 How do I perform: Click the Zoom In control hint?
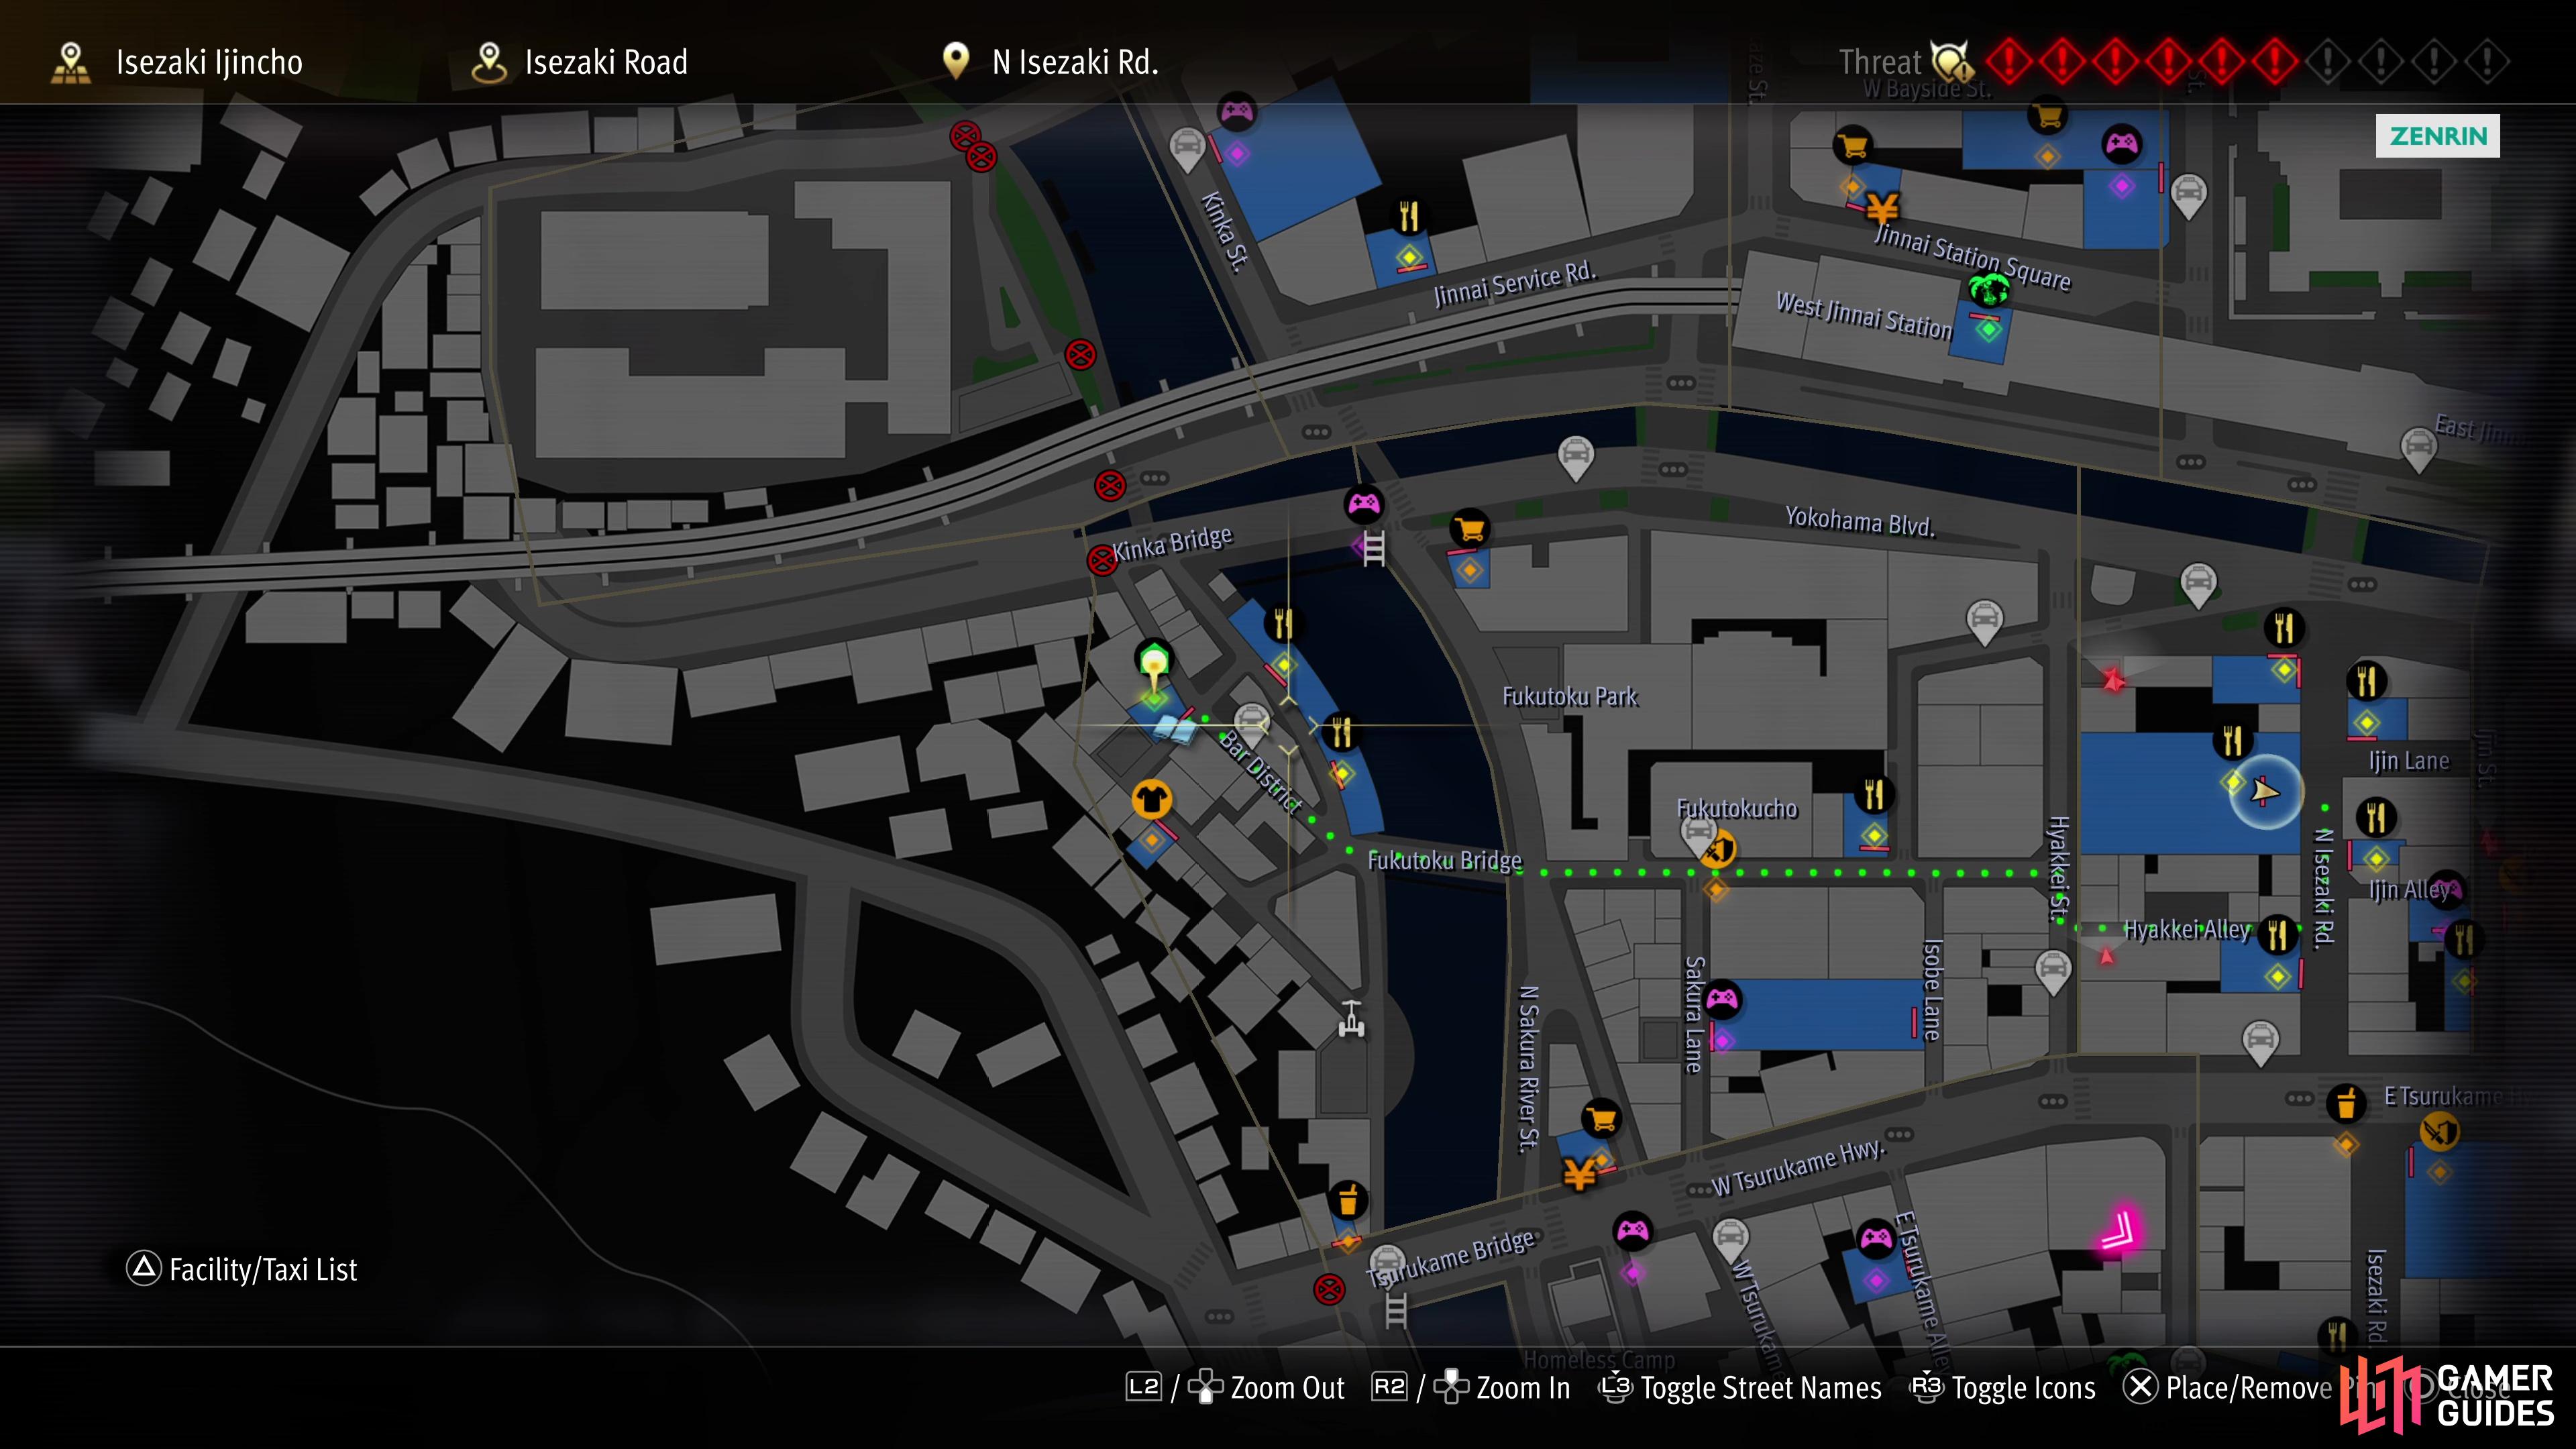click(x=1471, y=1388)
